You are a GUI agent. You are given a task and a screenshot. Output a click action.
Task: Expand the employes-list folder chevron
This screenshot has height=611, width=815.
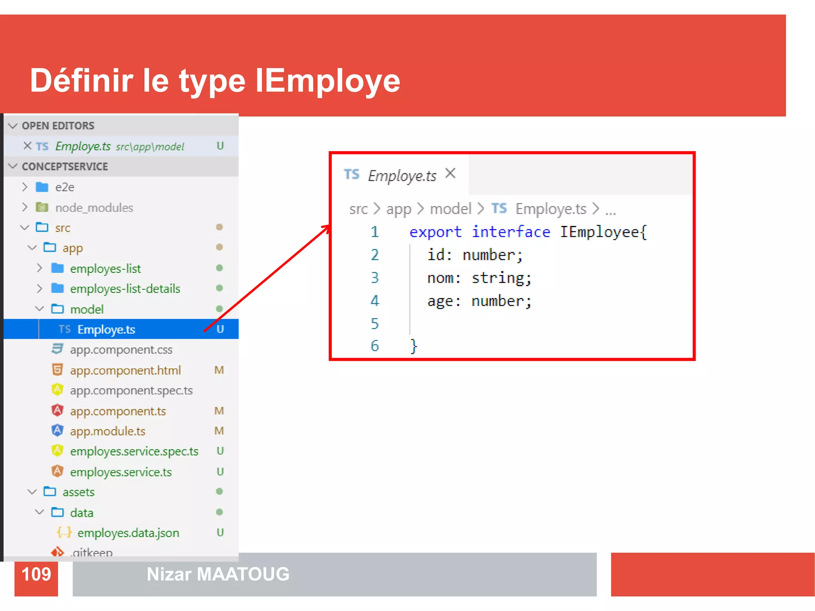pos(39,268)
